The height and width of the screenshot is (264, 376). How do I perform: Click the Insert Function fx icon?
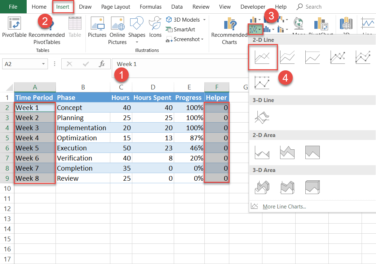point(102,64)
